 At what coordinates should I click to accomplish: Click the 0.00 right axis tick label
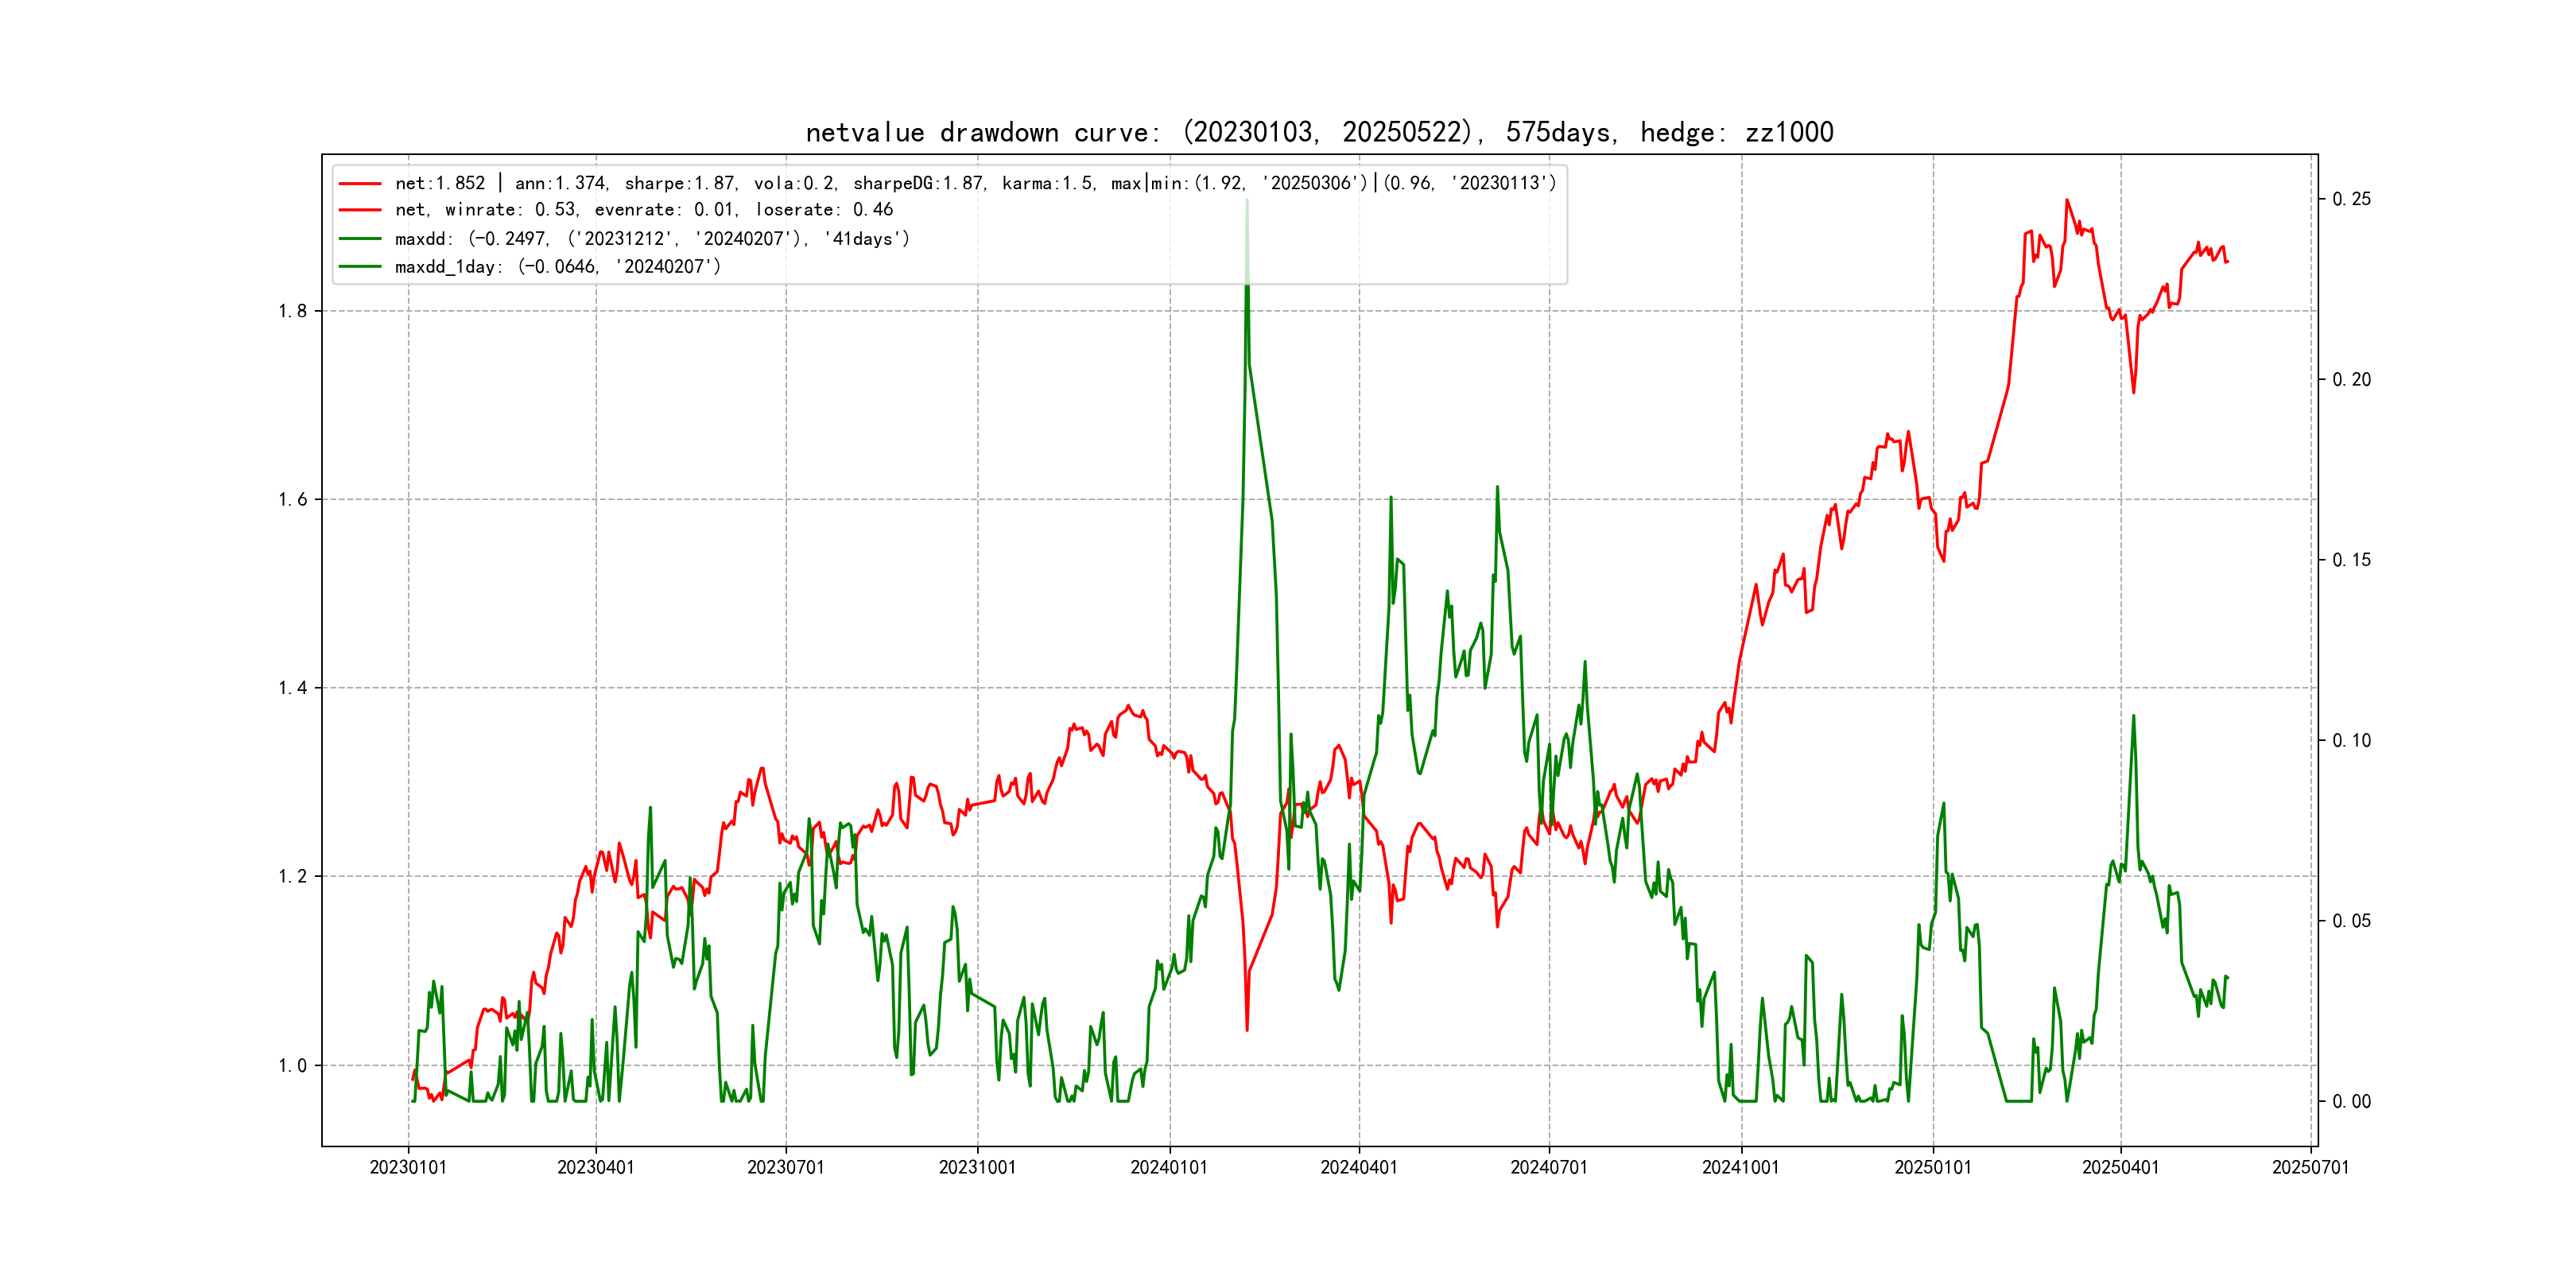[x=2351, y=1102]
